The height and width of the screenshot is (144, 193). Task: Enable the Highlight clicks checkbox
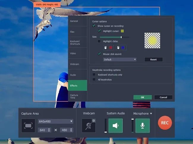tap(99, 41)
